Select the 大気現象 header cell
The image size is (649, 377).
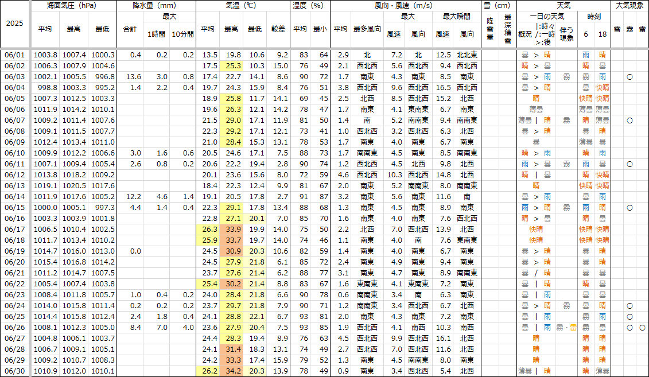pyautogui.click(x=629, y=6)
